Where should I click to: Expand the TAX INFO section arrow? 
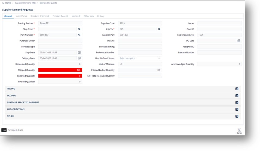click(237, 96)
